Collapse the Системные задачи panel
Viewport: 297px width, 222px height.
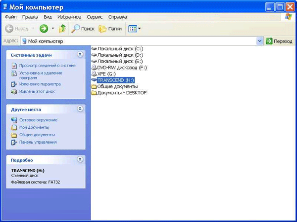80,55
